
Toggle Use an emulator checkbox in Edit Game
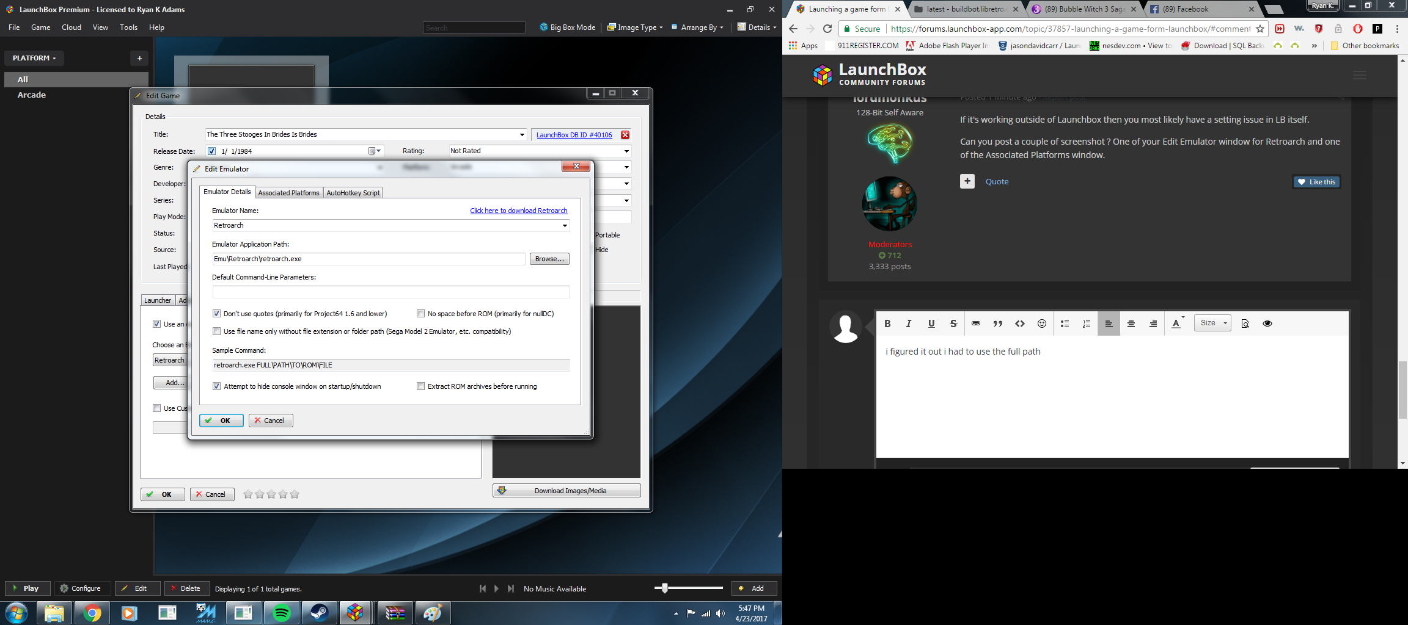156,324
